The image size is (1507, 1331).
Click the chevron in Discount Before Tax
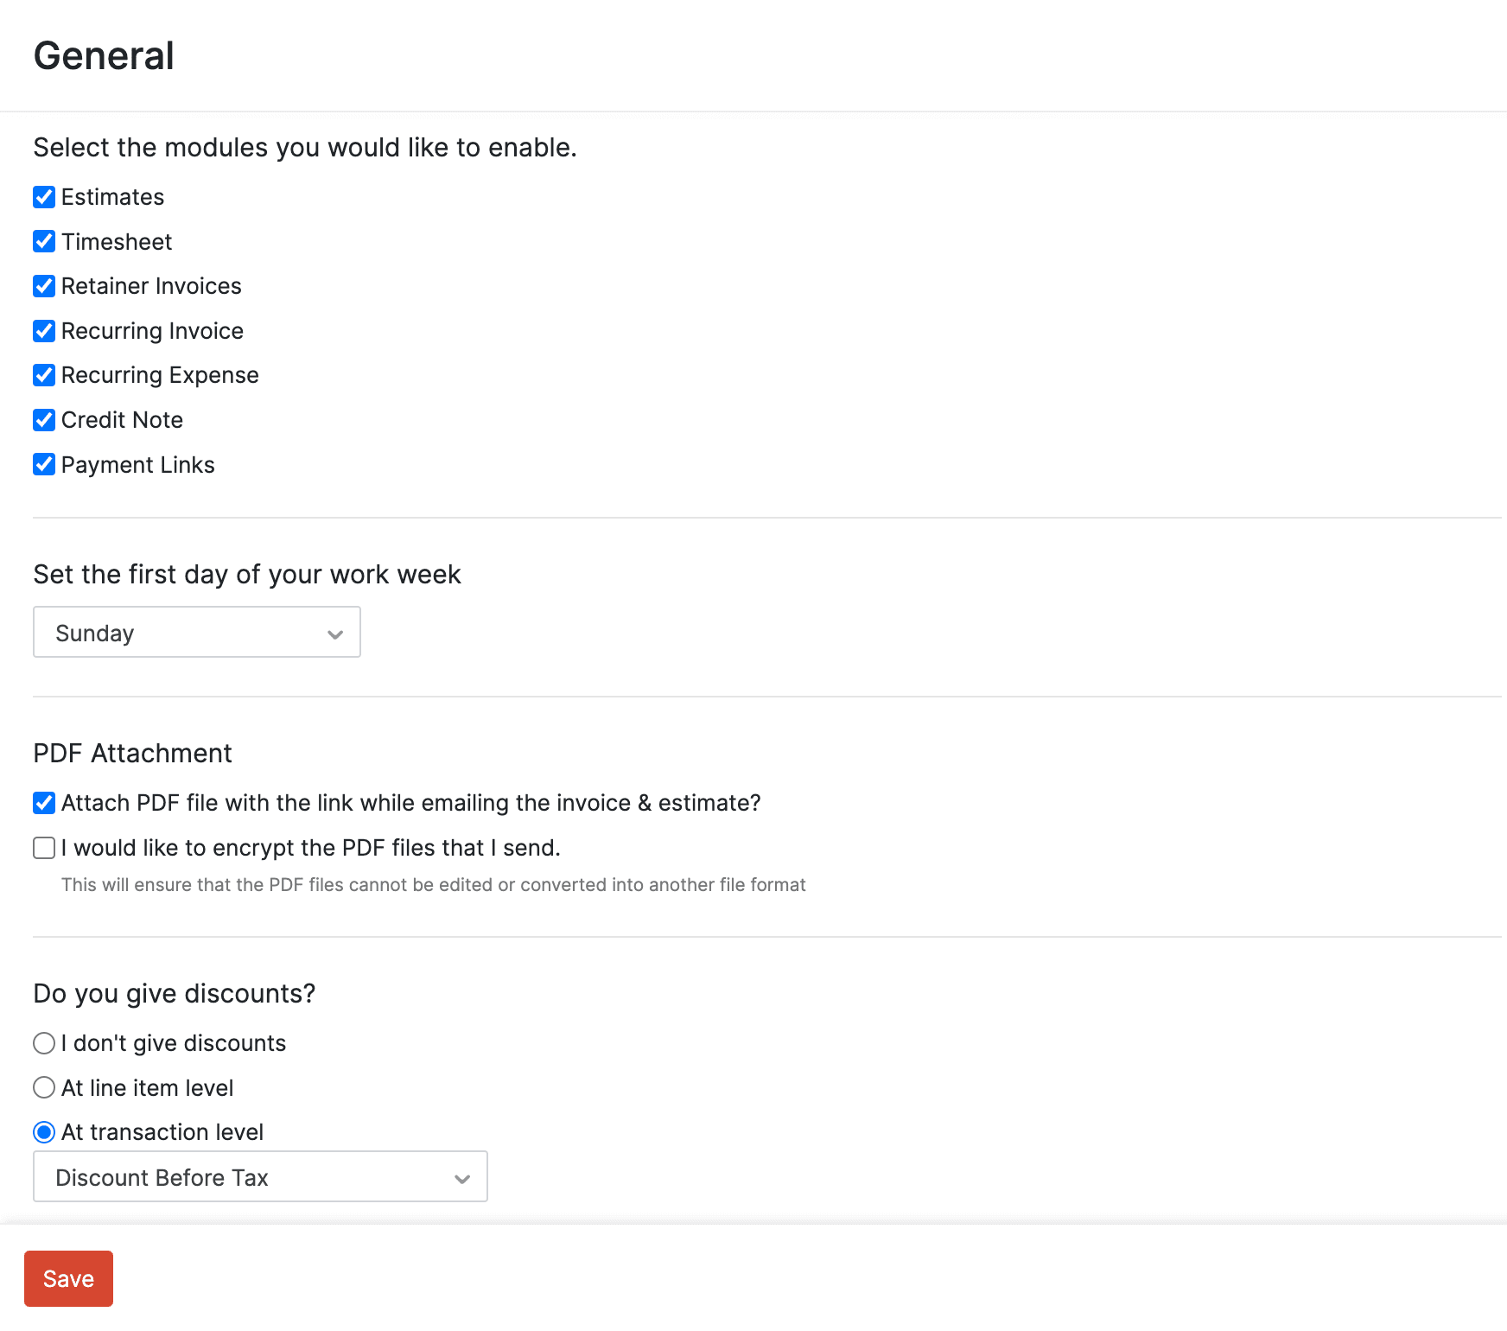point(462,1179)
